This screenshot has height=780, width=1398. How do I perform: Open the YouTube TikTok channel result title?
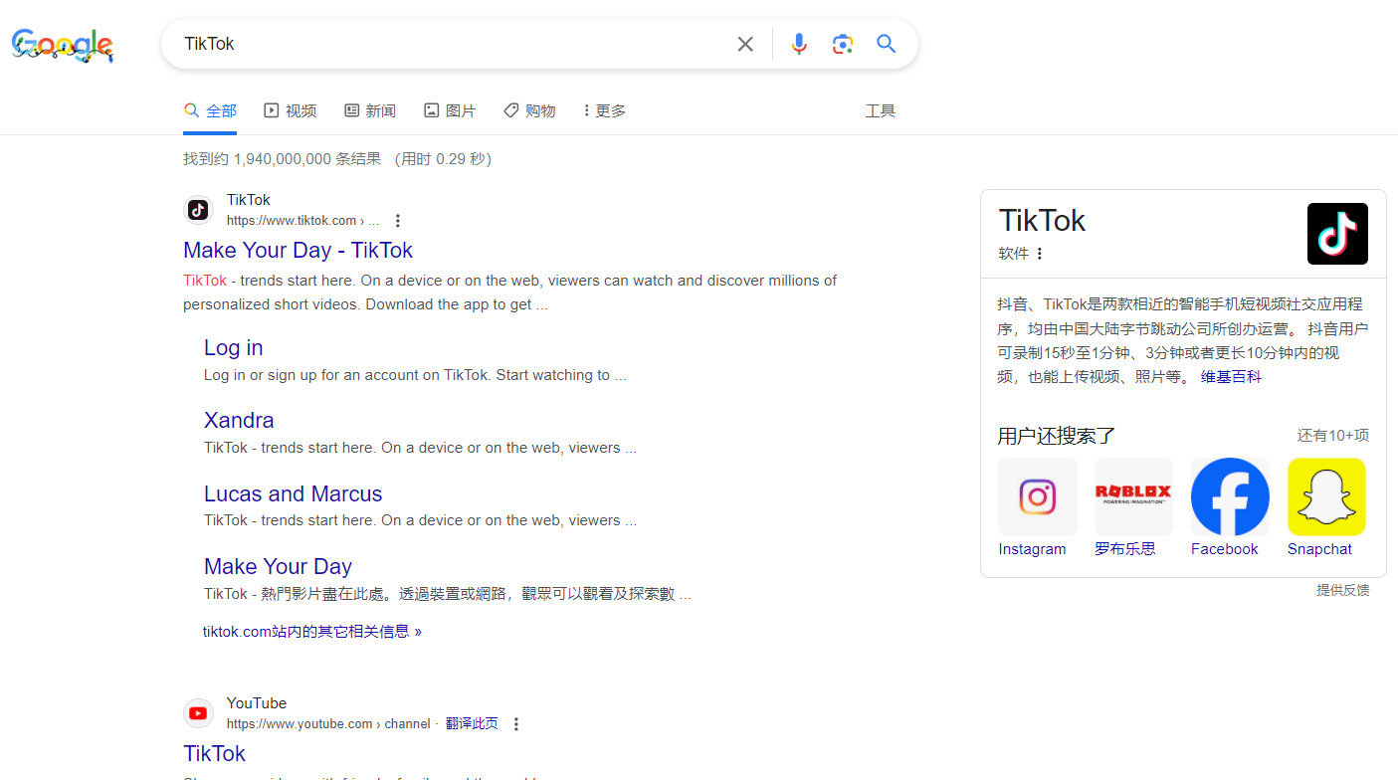[x=214, y=753]
